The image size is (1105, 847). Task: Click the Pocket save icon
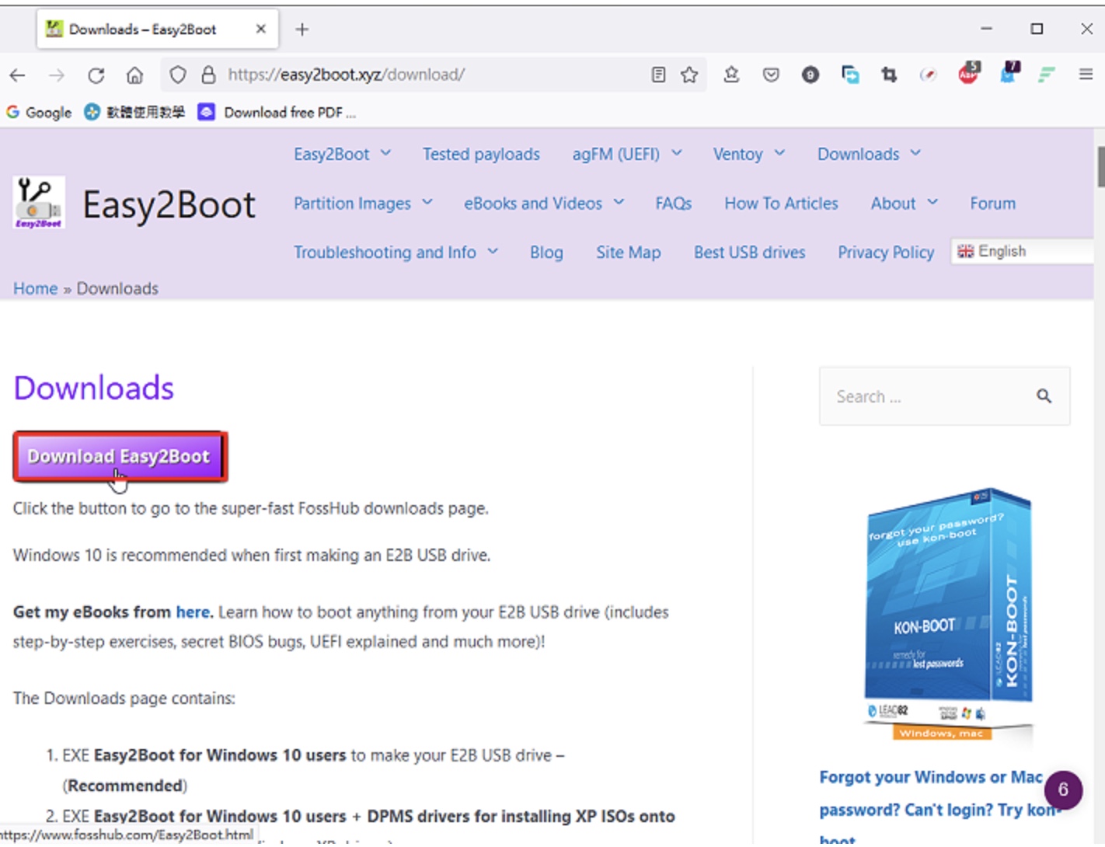coord(771,75)
